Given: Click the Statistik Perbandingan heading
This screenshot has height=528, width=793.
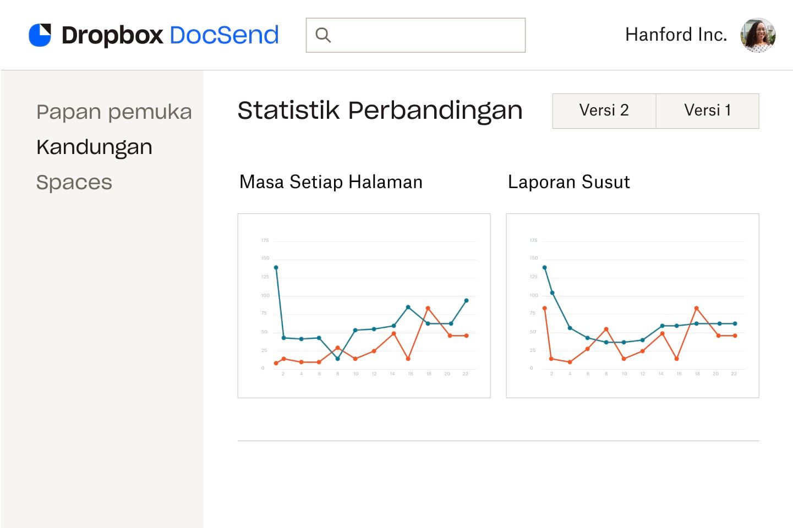Looking at the screenshot, I should coord(380,110).
